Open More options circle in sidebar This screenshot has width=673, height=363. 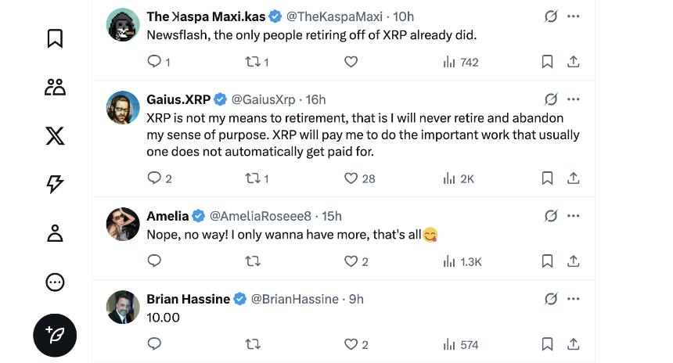55,282
